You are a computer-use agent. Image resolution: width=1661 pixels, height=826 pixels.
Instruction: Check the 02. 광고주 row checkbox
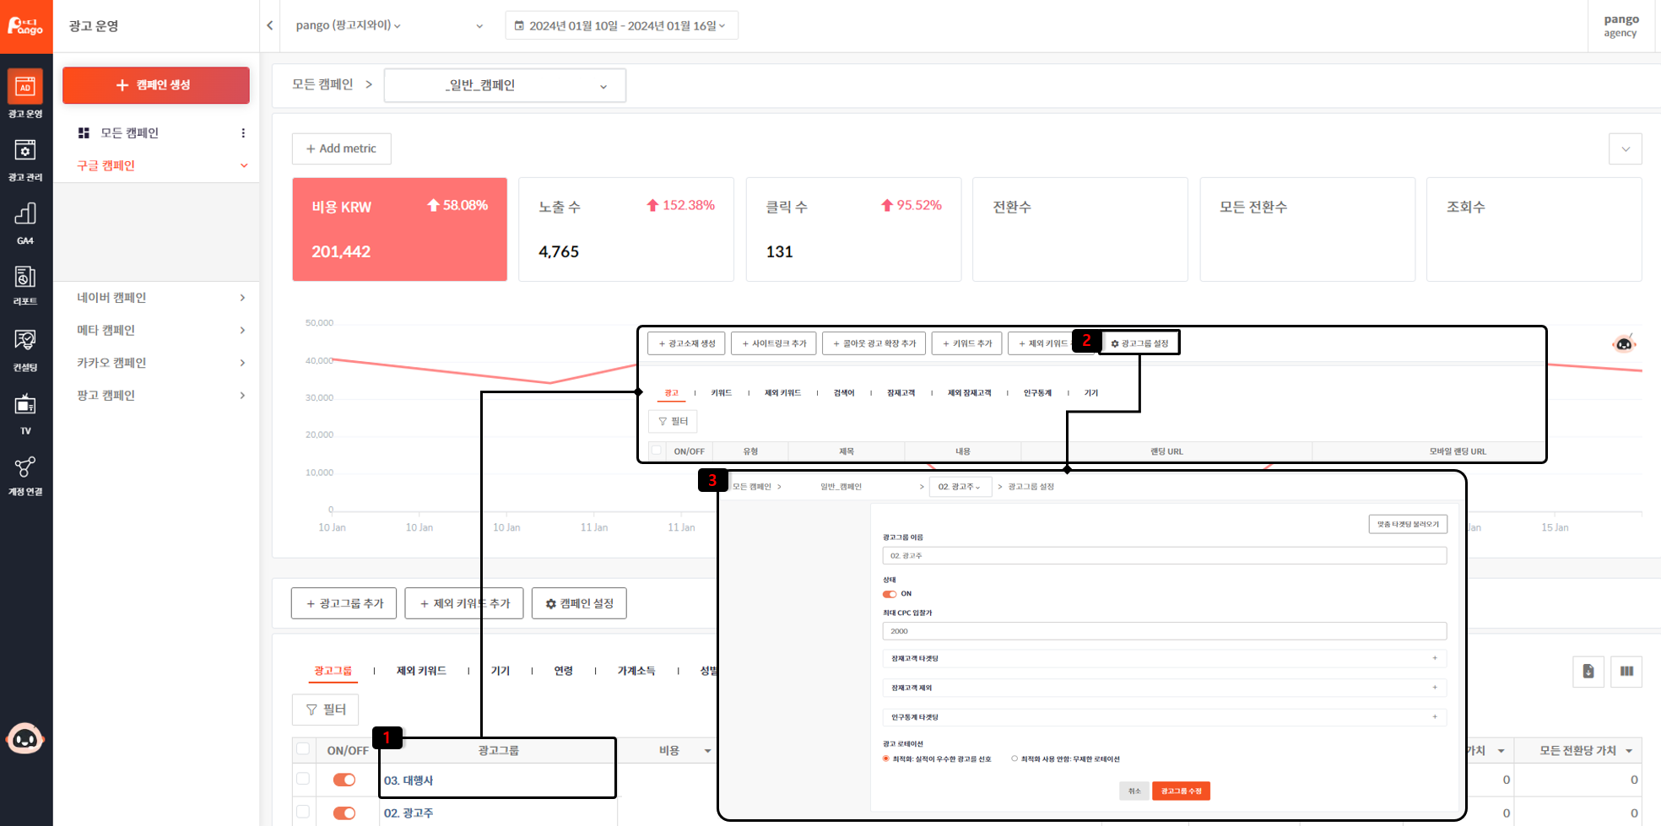pyautogui.click(x=303, y=812)
